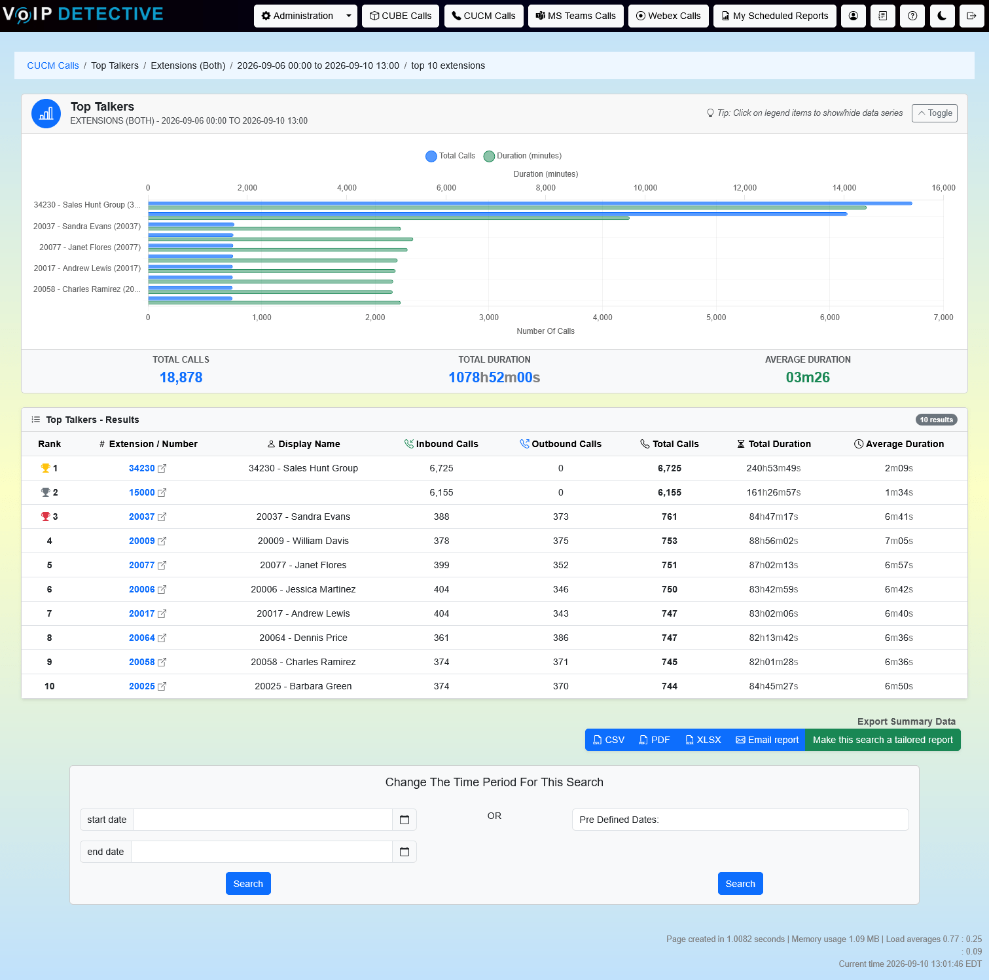Click external link icon beside 20017
Image resolution: width=989 pixels, height=980 pixels.
pyautogui.click(x=162, y=613)
